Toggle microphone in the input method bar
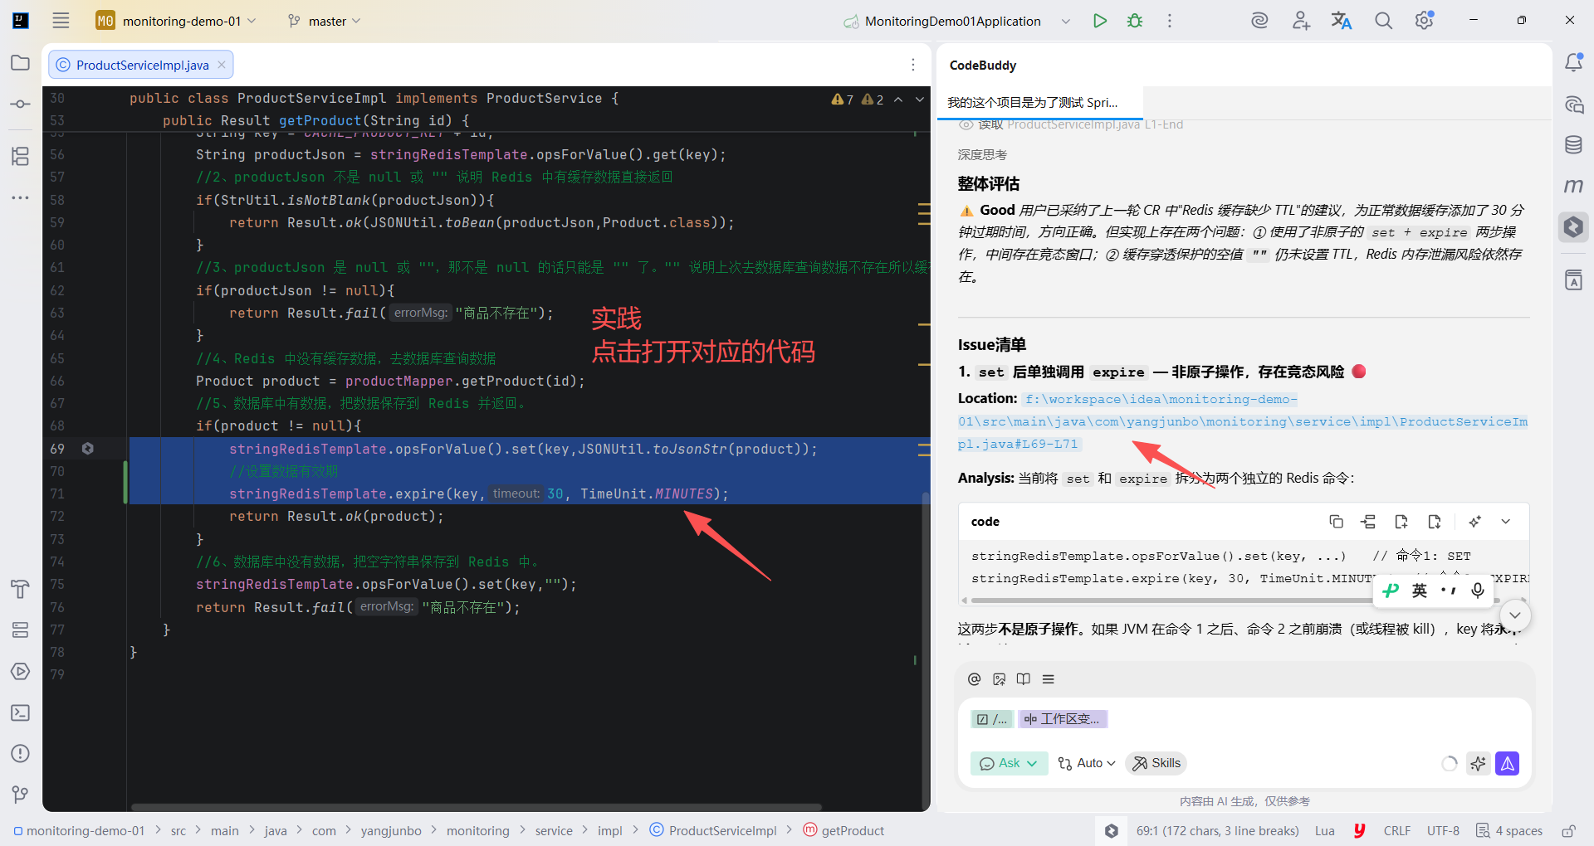The height and width of the screenshot is (846, 1594). click(x=1478, y=590)
